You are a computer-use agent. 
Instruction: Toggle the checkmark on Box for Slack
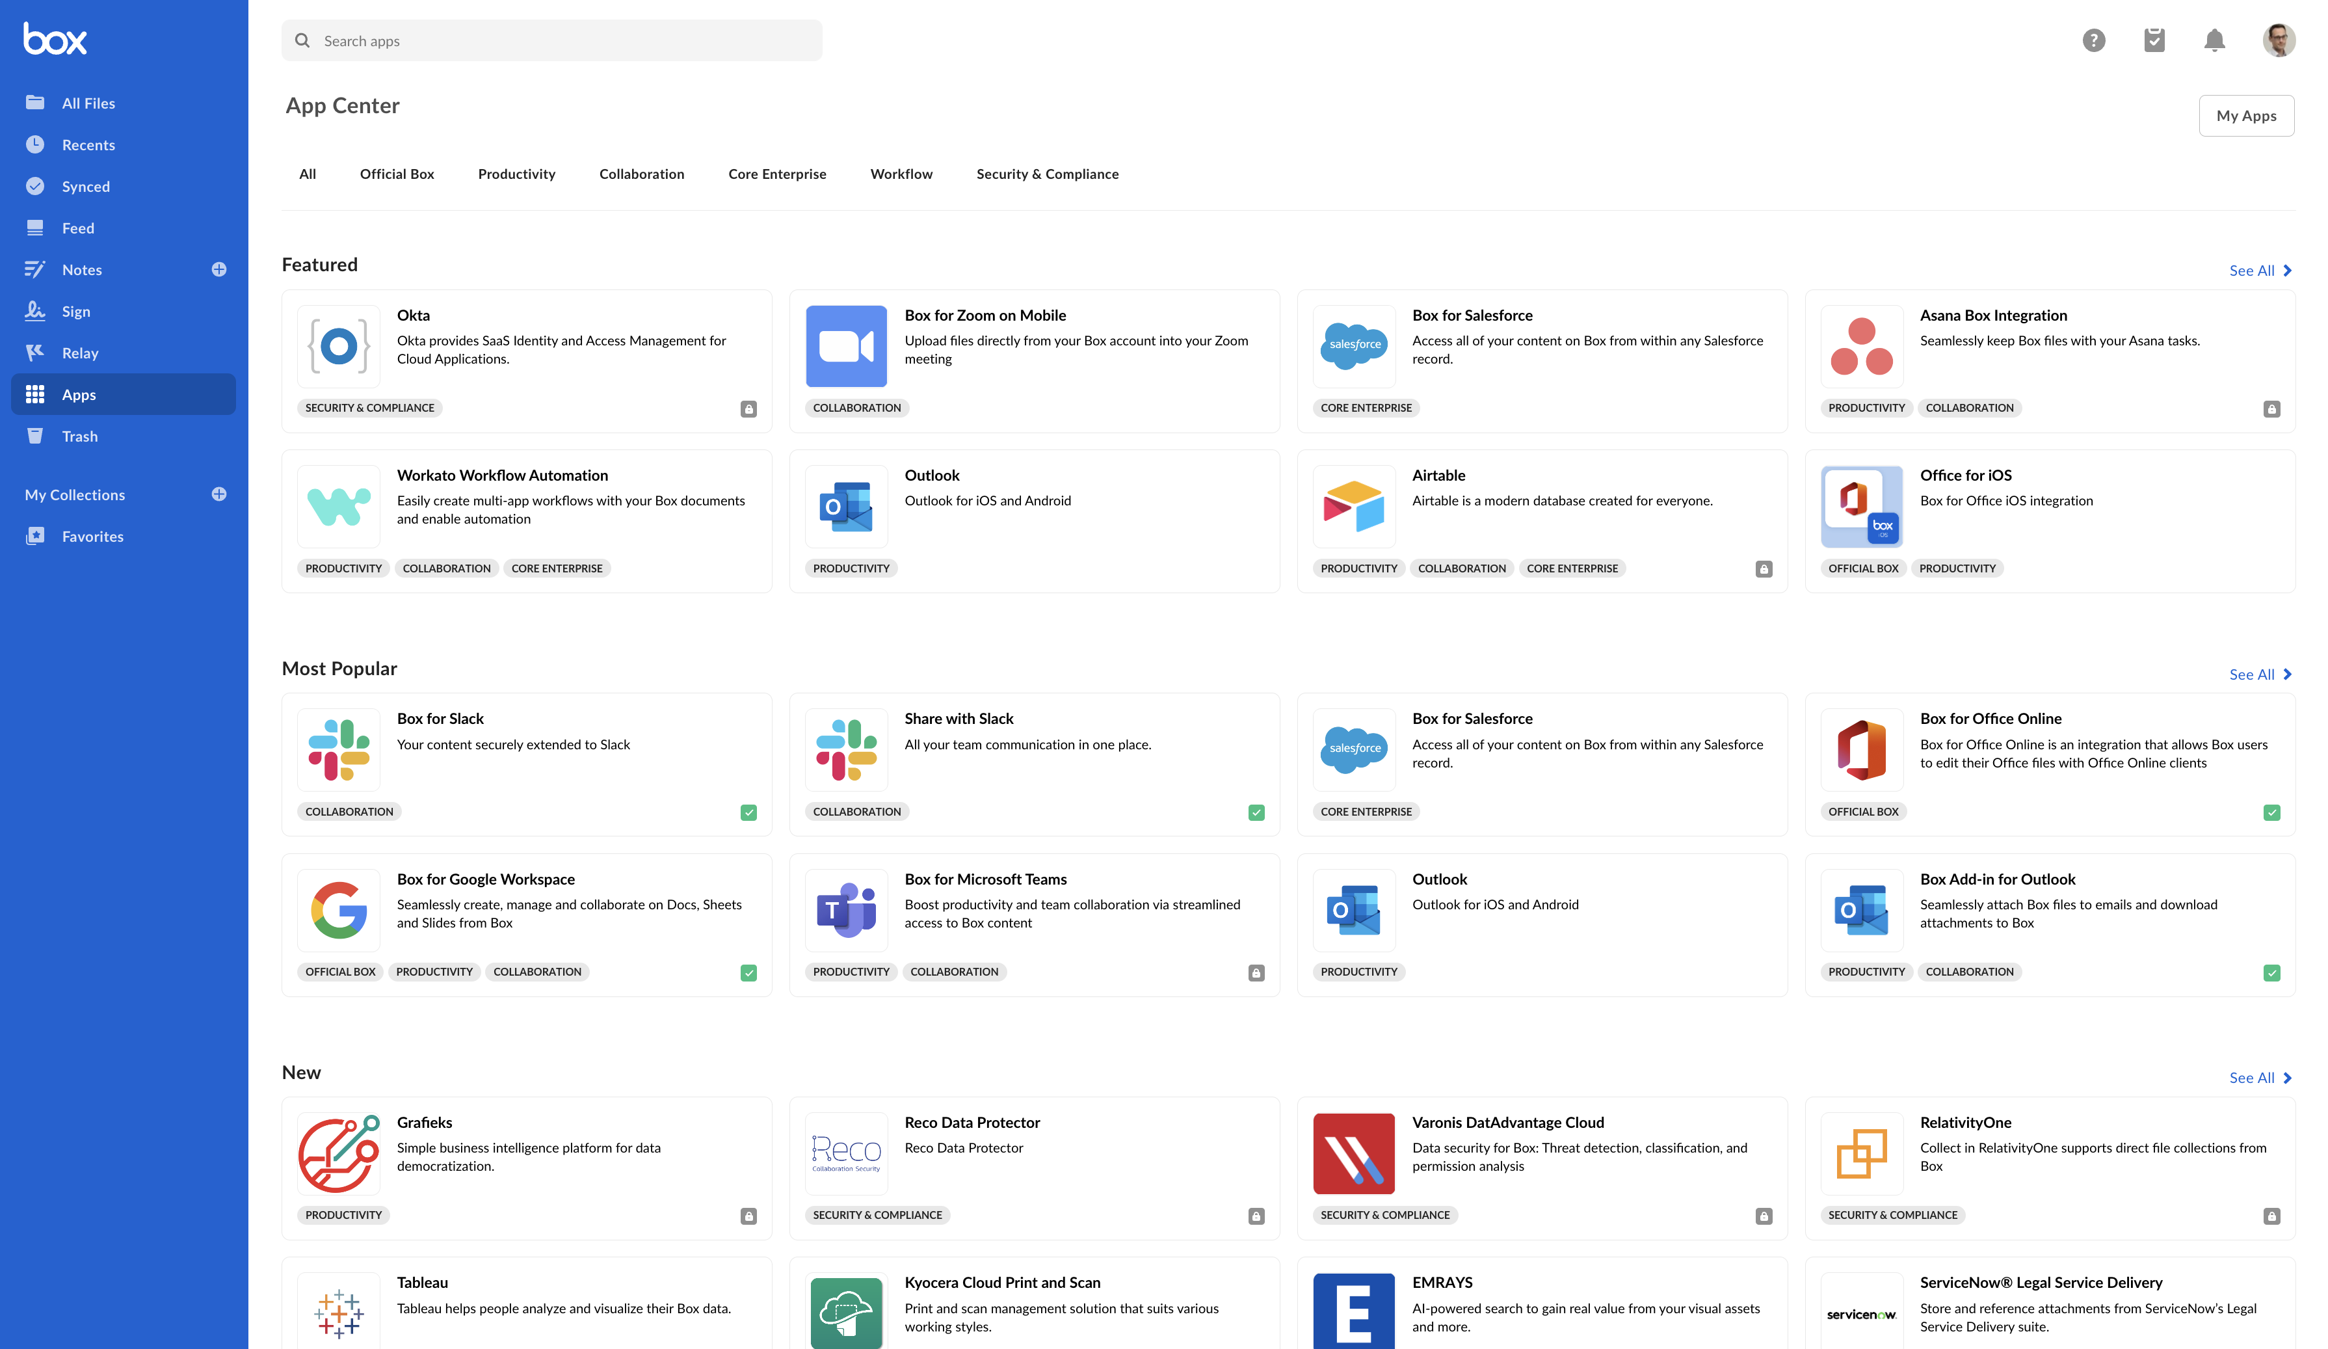point(749,812)
